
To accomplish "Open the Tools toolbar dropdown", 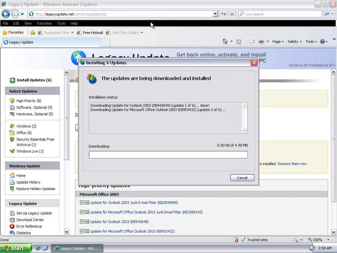I will 311,42.
